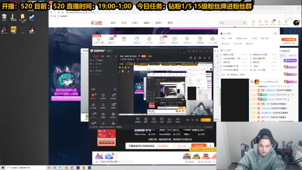Open 火力全开 flame icon in streamer toolbar
Image resolution: width=302 pixels, height=170 pixels.
(149, 39)
